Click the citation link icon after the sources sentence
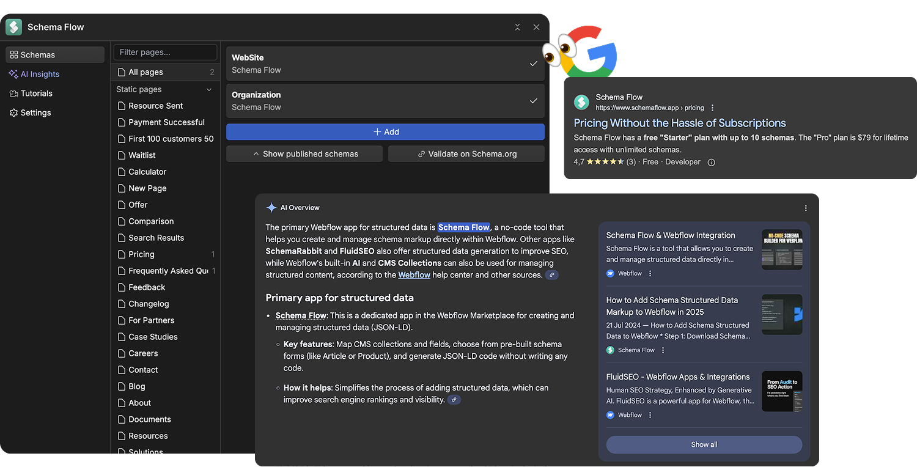Screen dimensions: 917x467 pos(552,274)
